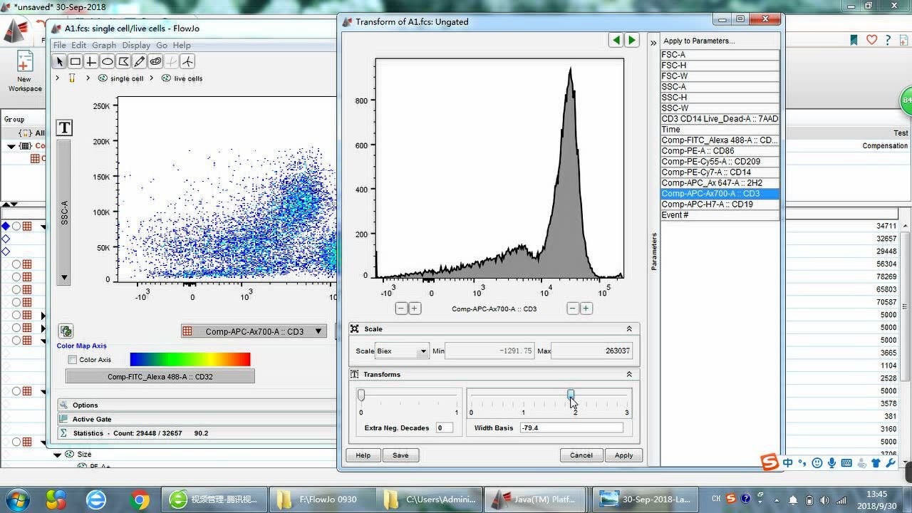Click the text annotation T tool
This screenshot has height=513, width=912.
pos(64,128)
